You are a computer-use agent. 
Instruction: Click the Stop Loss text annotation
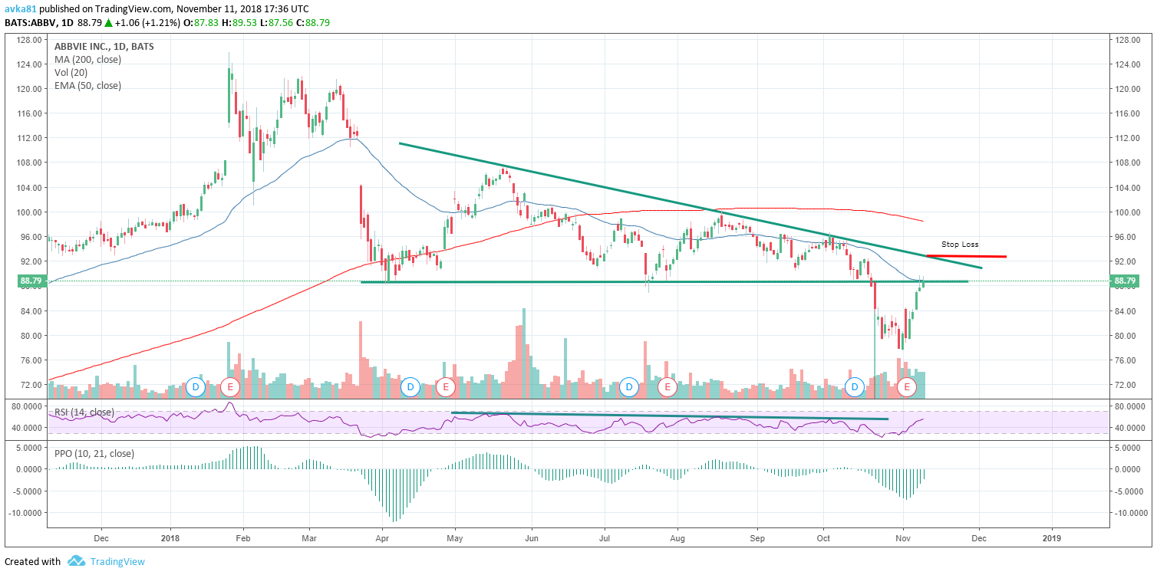(x=960, y=244)
